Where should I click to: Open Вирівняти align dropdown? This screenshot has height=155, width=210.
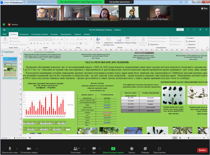(154, 44)
